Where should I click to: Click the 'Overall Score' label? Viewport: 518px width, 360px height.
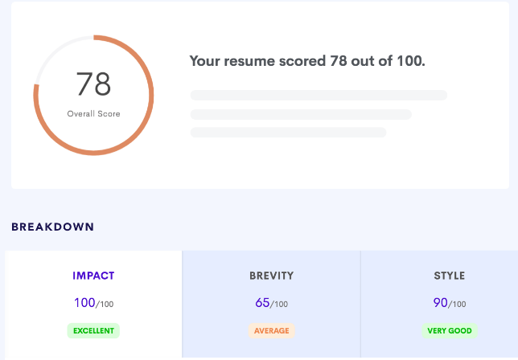click(93, 114)
